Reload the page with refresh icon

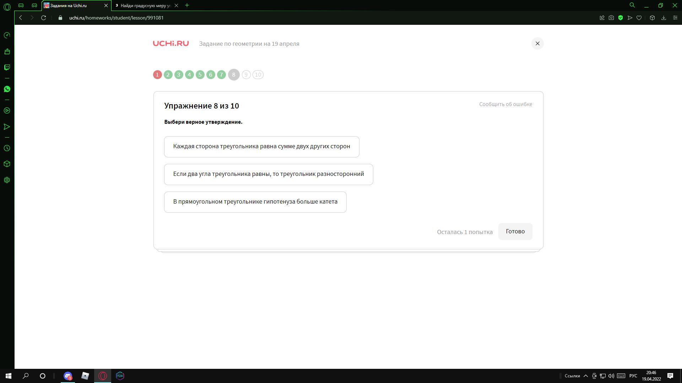click(x=43, y=18)
